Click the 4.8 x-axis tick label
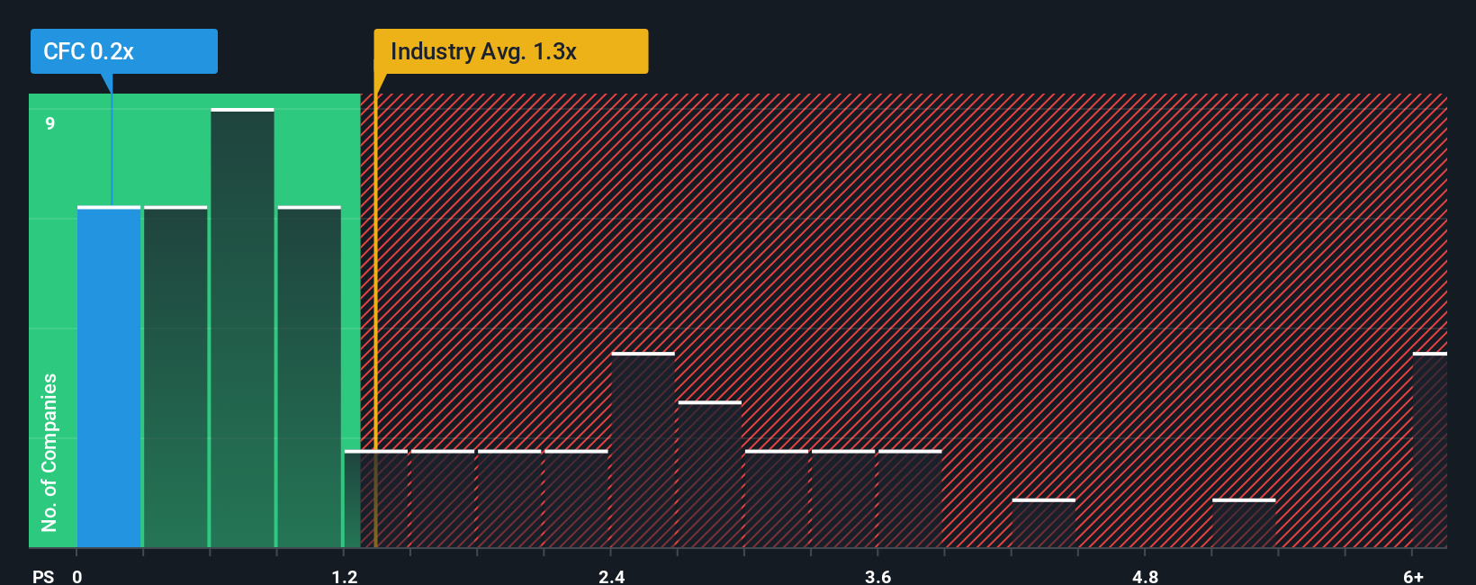The width and height of the screenshot is (1476, 585). coord(1145,576)
